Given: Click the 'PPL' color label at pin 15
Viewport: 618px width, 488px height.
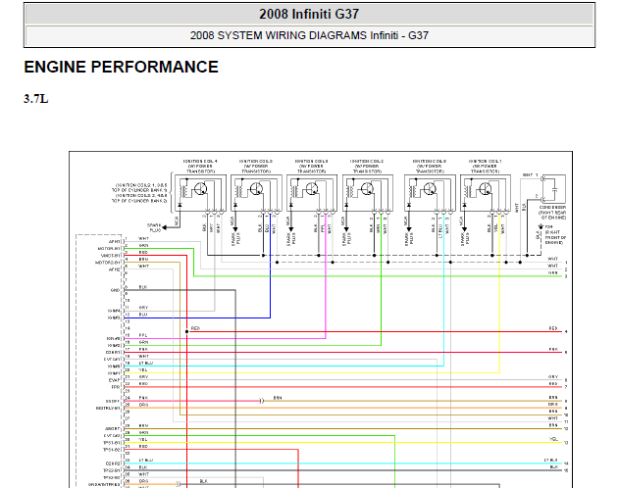Looking at the screenshot, I should pos(143,335).
